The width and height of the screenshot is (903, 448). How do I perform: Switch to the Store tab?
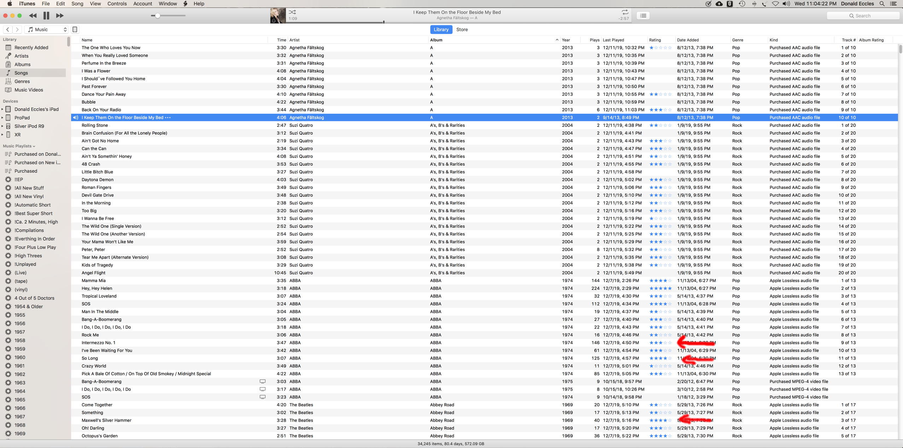462,30
